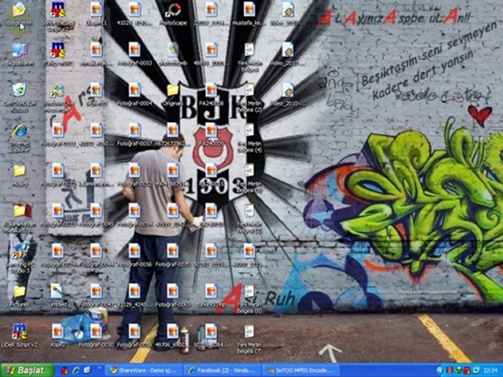Select text file Yeni Metin Belgesi (7)
The width and height of the screenshot is (503, 377).
(249, 339)
